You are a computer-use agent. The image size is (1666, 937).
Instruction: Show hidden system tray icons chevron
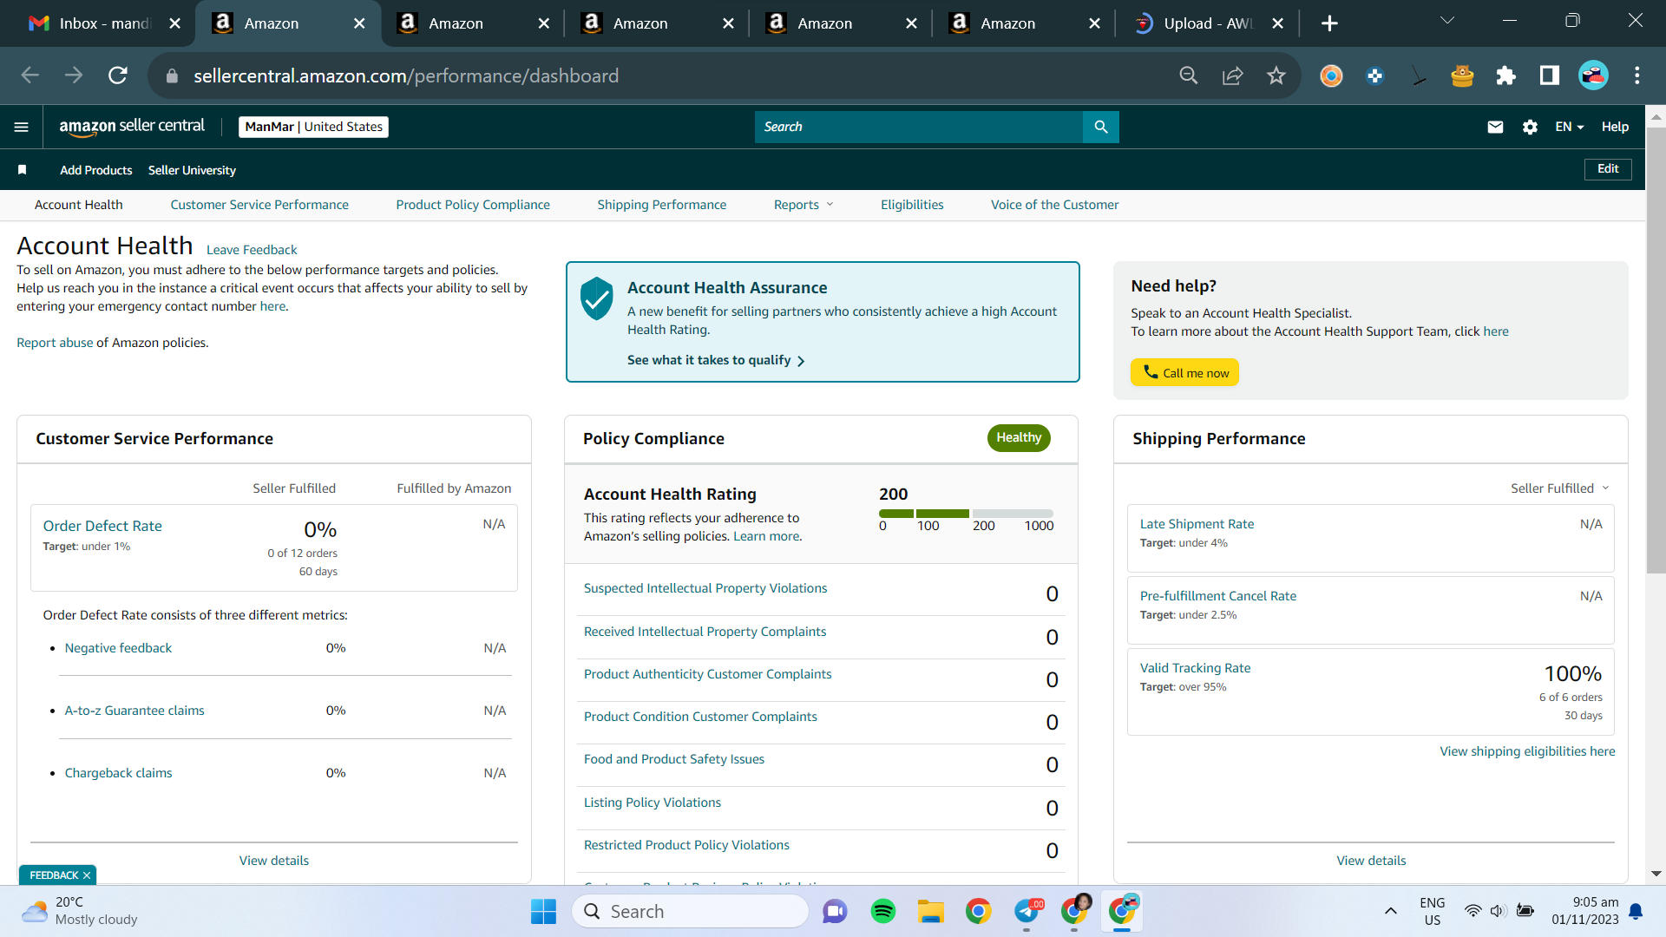(1391, 911)
